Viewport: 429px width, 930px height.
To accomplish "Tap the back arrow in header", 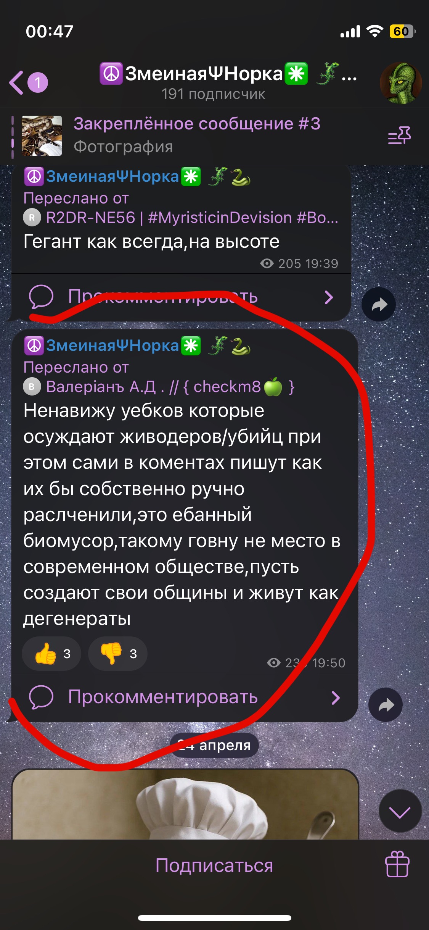I will coord(16,82).
